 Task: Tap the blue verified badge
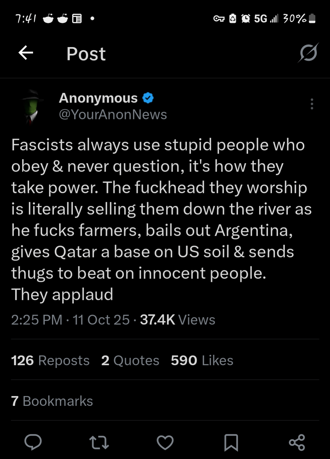click(148, 98)
